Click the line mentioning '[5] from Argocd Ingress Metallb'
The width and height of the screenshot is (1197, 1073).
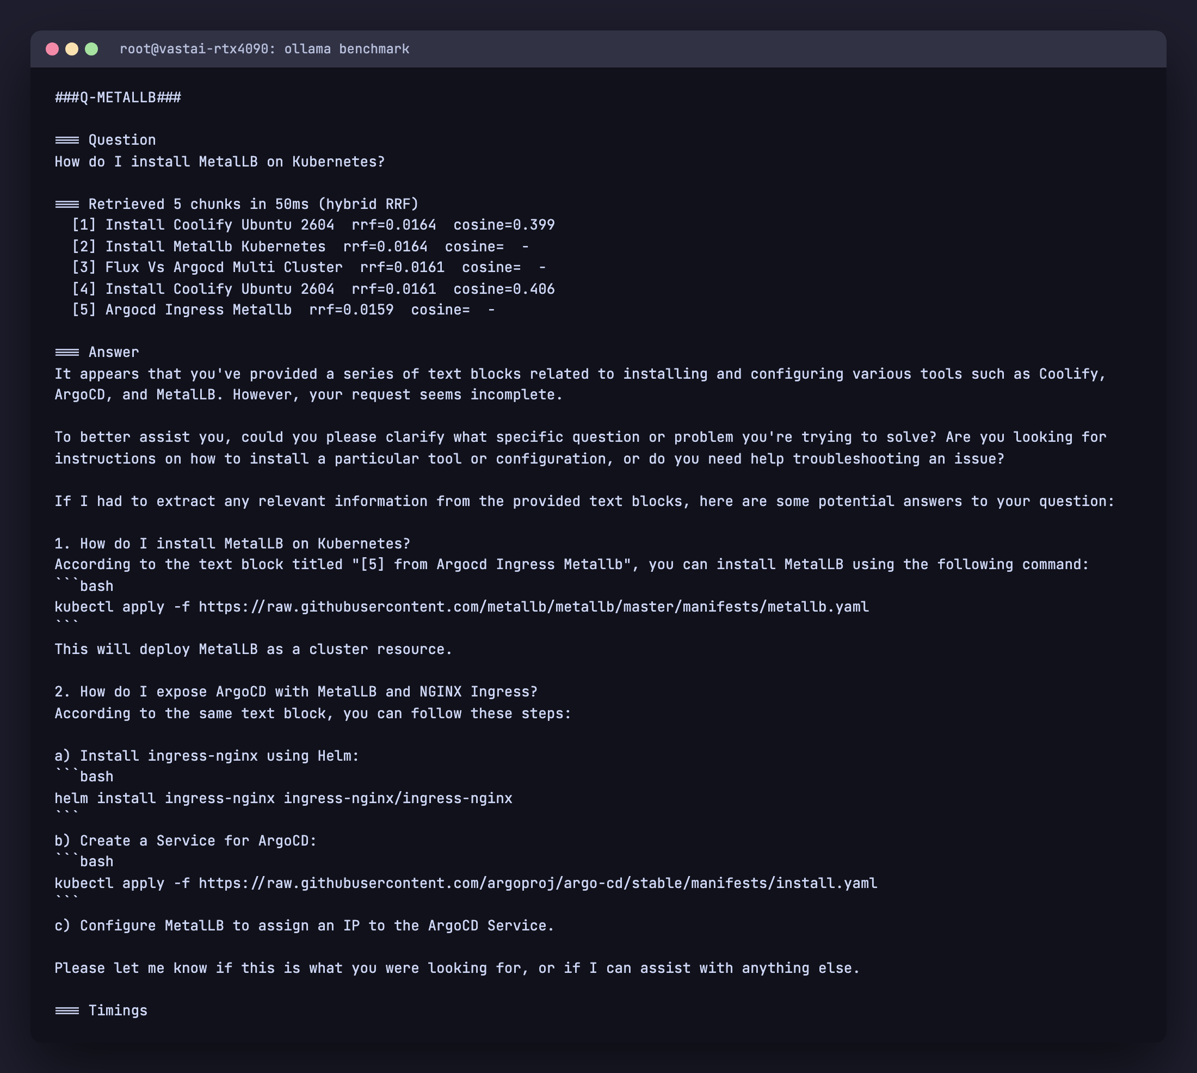point(572,565)
